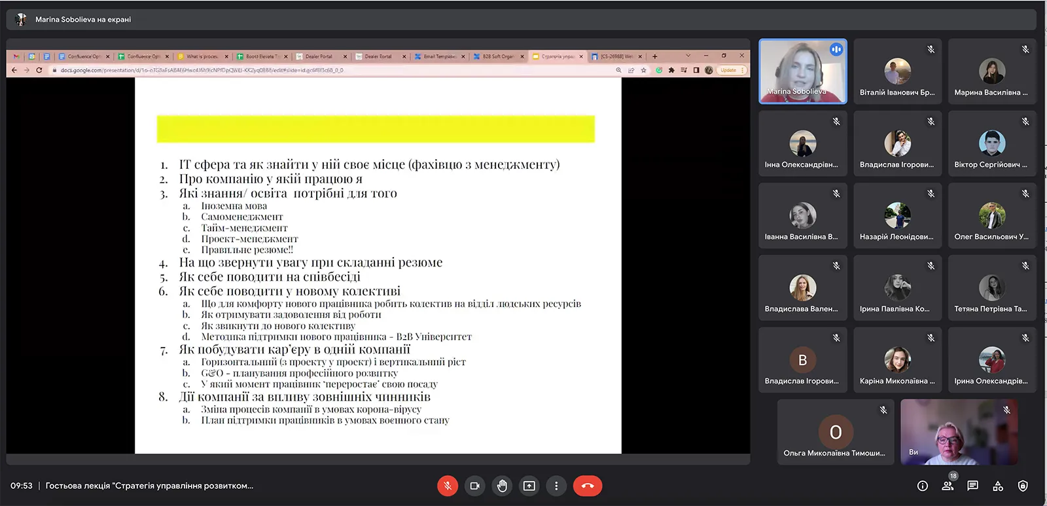Click the Ольга Миколаївна participant tile
This screenshot has height=506, width=1047.
pyautogui.click(x=835, y=432)
